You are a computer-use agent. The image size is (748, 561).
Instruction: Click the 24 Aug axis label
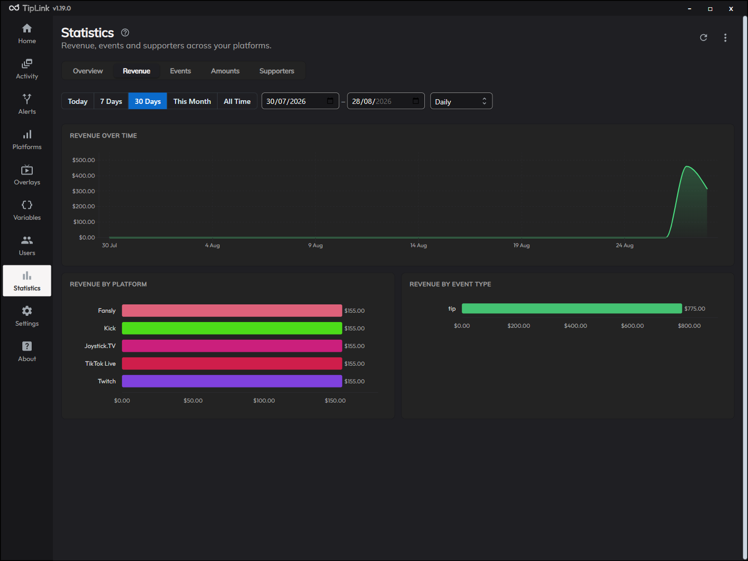tap(625, 245)
